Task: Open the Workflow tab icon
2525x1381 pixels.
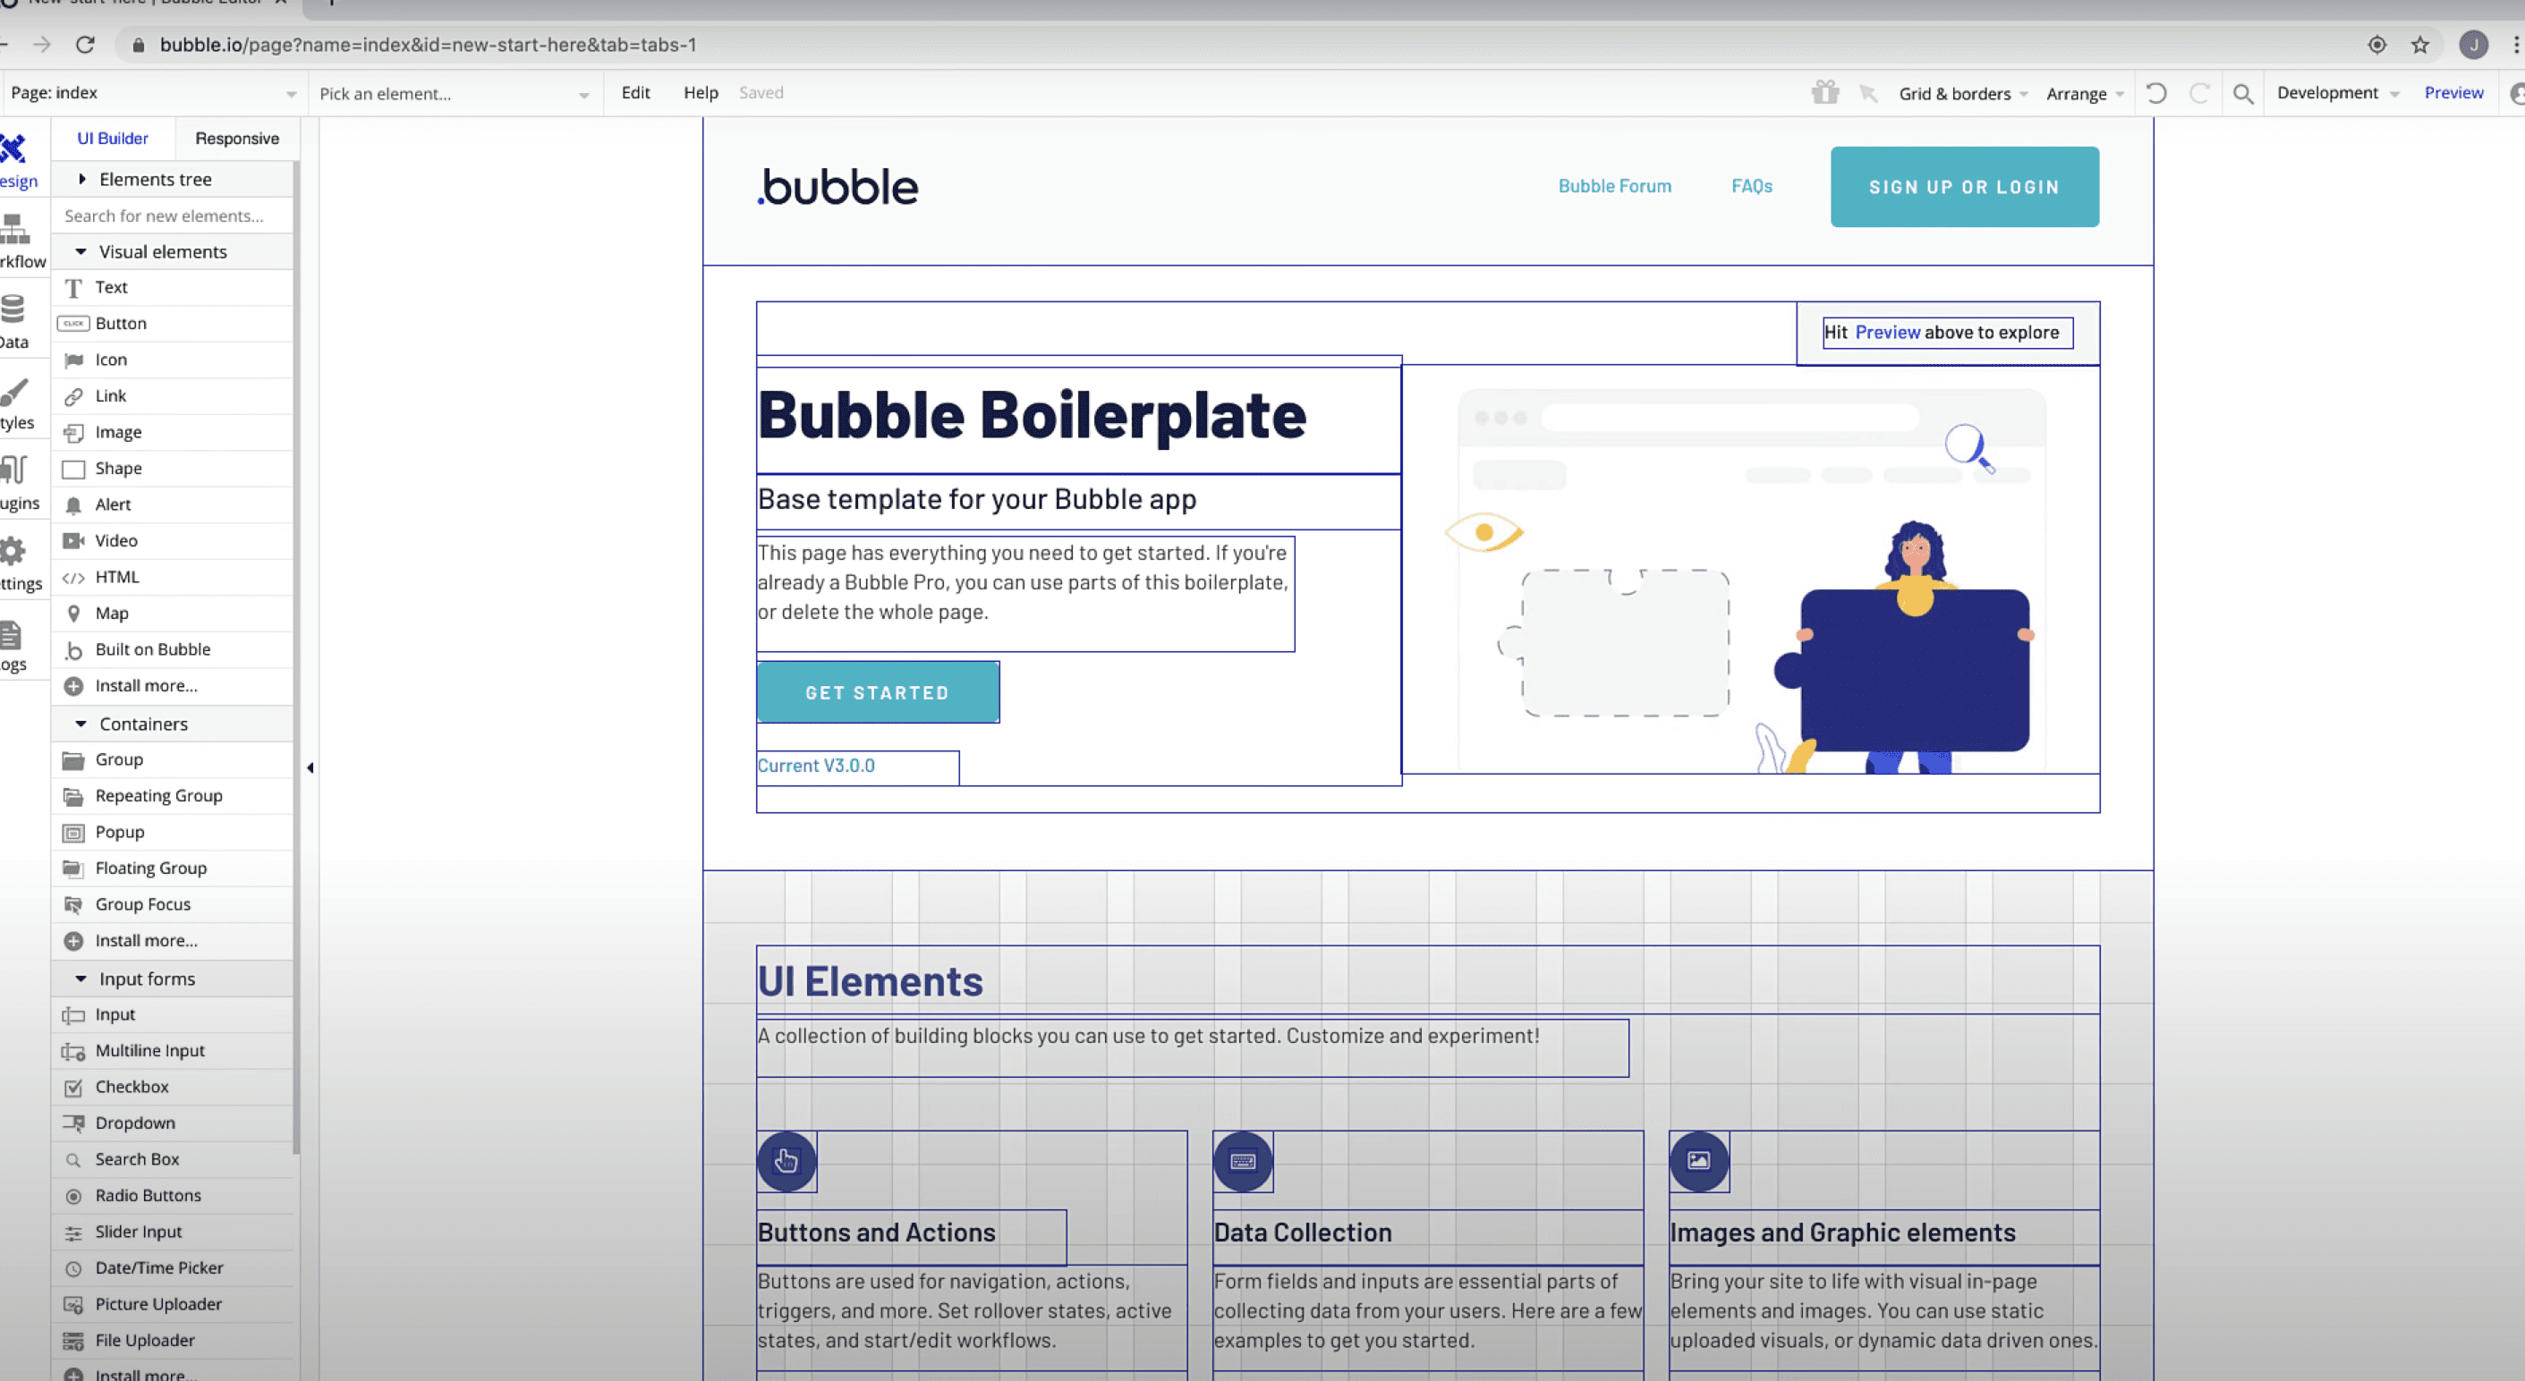Action: pos(13,229)
